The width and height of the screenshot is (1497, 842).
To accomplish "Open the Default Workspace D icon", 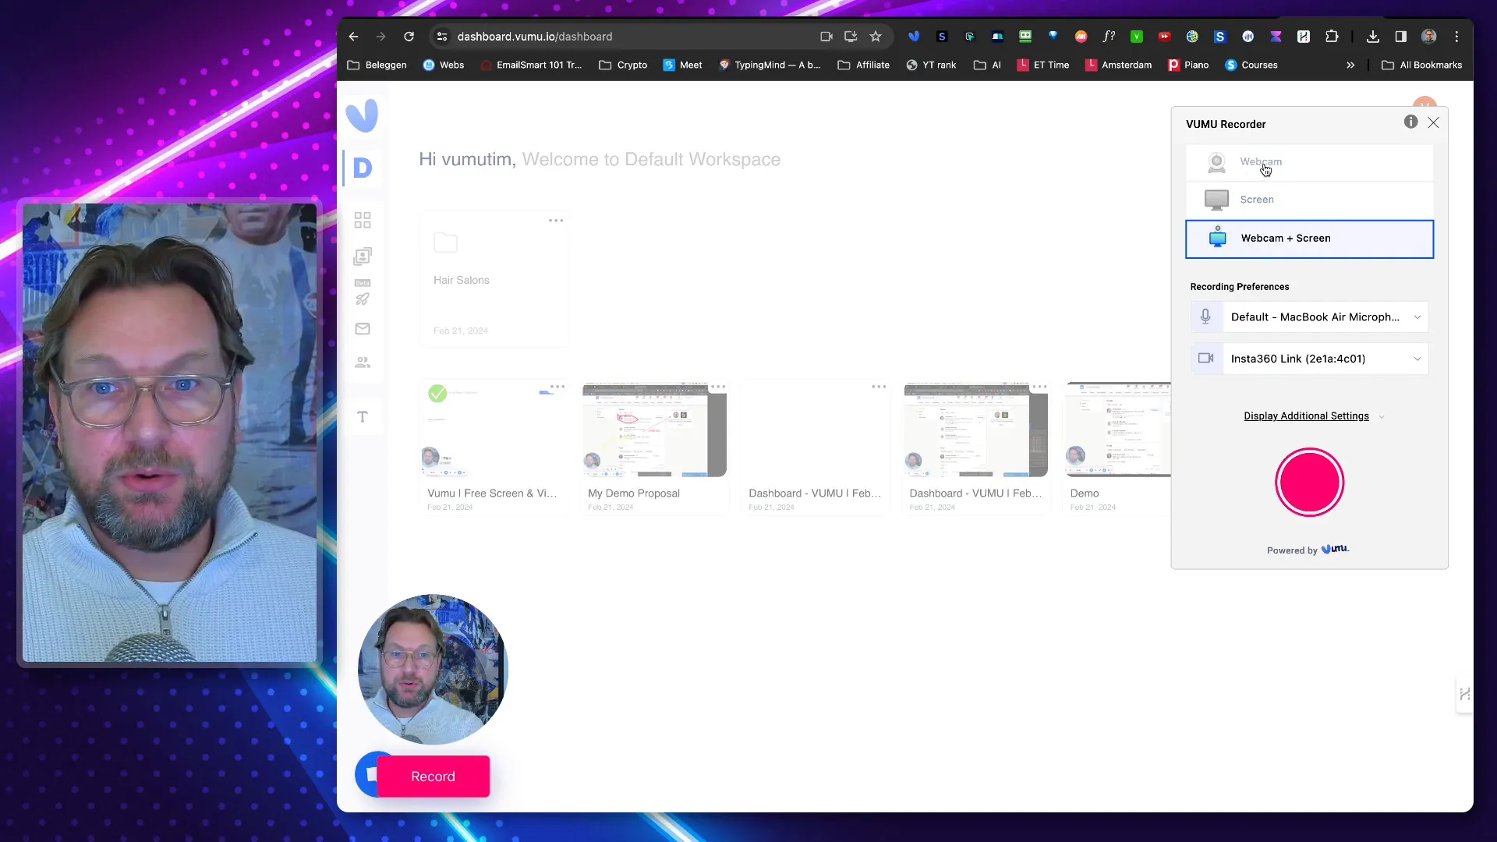I will click(x=363, y=168).
